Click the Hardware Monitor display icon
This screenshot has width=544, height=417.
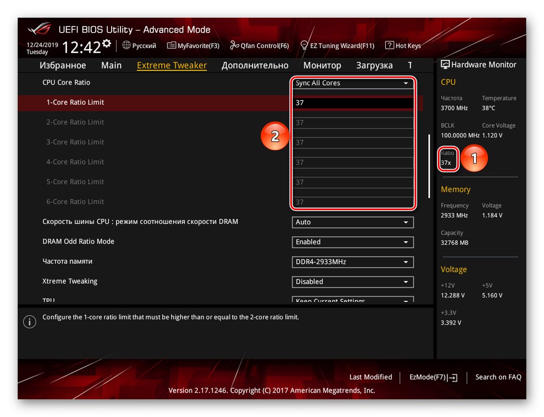(445, 65)
